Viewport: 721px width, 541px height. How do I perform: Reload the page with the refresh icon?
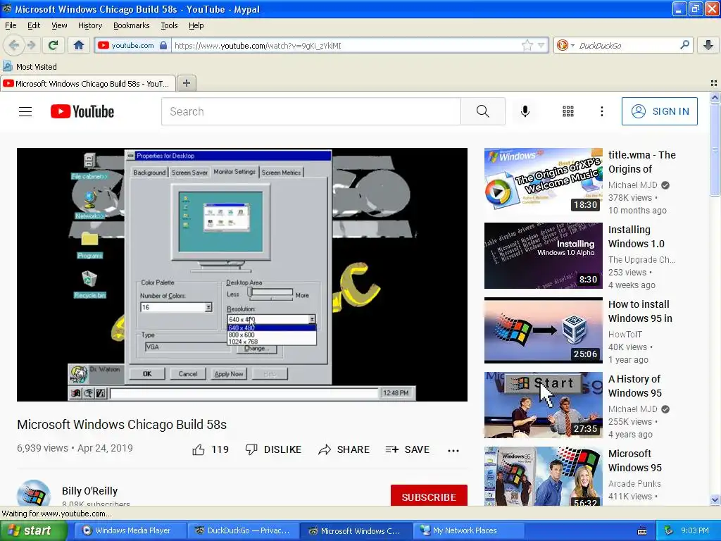pyautogui.click(x=54, y=45)
